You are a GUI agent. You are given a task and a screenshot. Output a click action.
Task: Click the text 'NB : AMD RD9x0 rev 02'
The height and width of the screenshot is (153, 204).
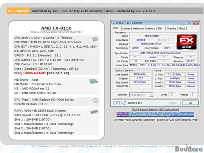pyautogui.click(x=32, y=89)
